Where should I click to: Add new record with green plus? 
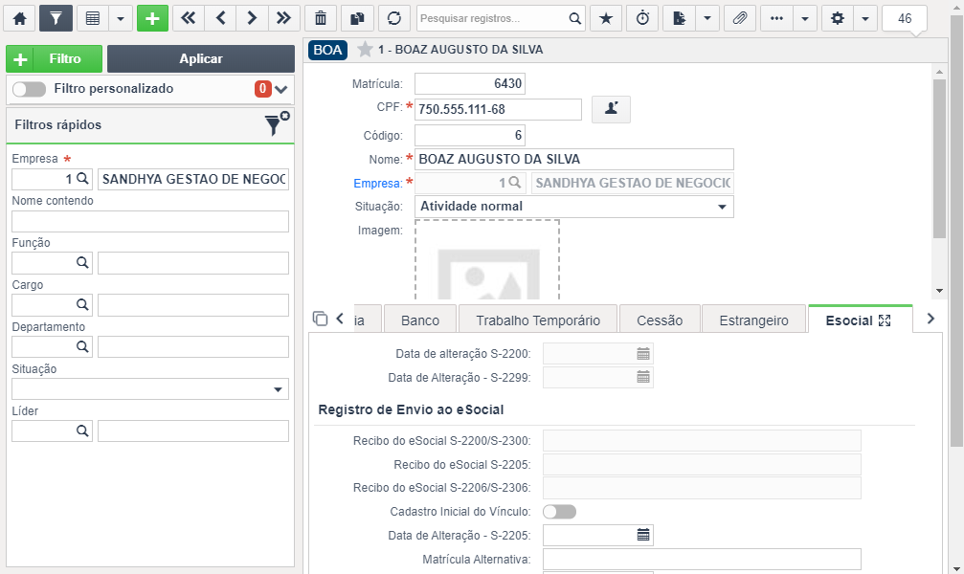[x=152, y=18]
